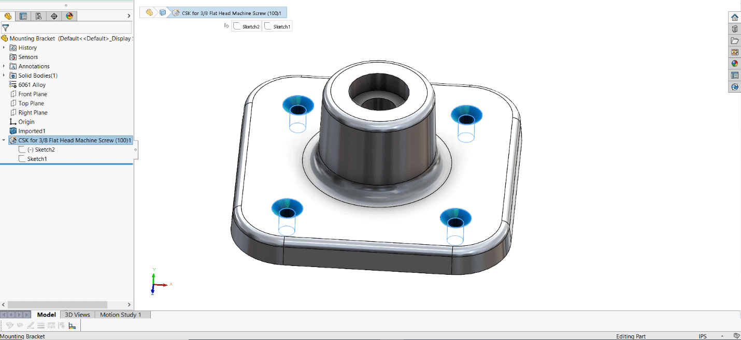Screen dimensions: 741x340
Task: Jump to the first tab with the arrow
Action: [5, 315]
